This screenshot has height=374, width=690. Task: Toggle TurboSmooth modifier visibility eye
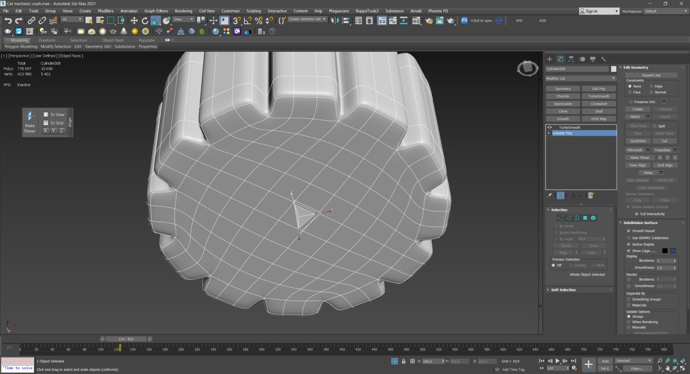[x=550, y=128]
